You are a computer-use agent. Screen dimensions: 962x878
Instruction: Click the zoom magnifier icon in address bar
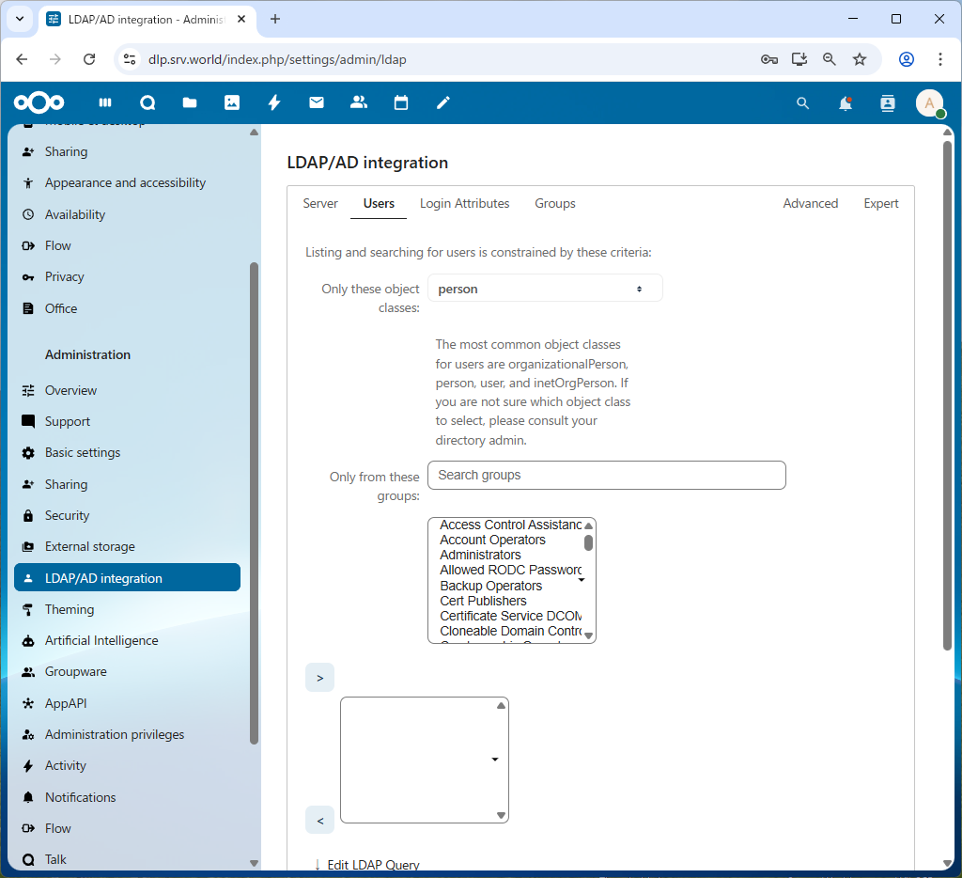point(829,59)
